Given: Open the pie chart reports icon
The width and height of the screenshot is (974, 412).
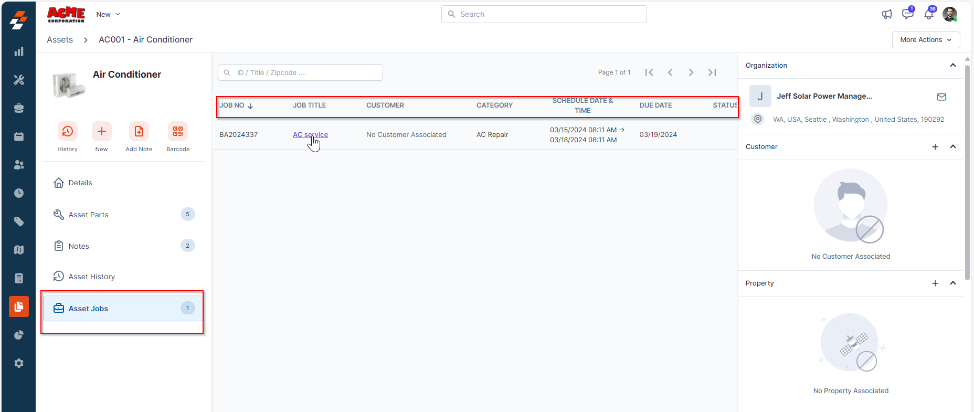Looking at the screenshot, I should (19, 335).
